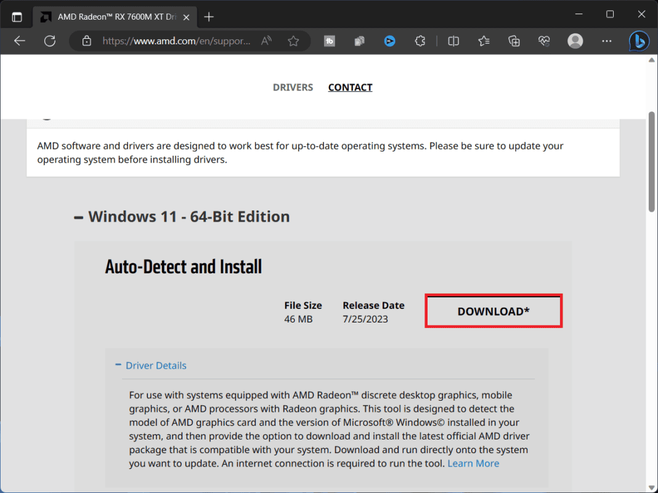Image resolution: width=658 pixels, height=493 pixels.
Task: Open the Favorites panel
Action: click(485, 41)
